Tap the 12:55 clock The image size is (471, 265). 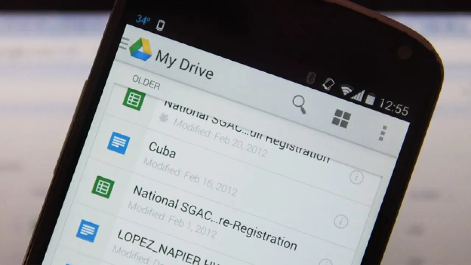click(x=394, y=107)
